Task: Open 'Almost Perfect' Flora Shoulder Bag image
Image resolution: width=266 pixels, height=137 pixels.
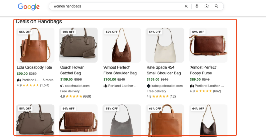Action: pos(122,45)
